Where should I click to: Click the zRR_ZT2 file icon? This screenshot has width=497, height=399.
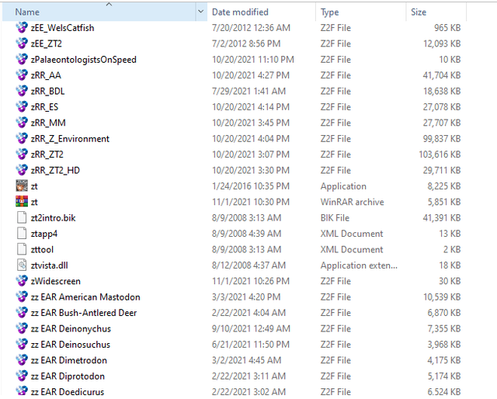[x=22, y=154]
